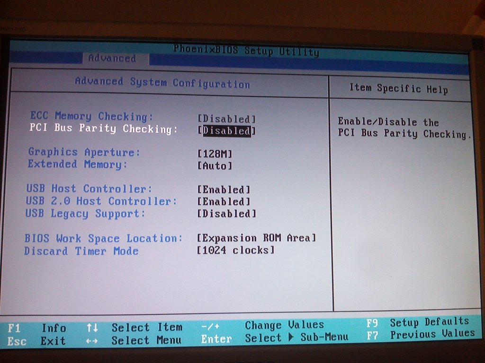Click the Item Specific Help heading

point(399,88)
